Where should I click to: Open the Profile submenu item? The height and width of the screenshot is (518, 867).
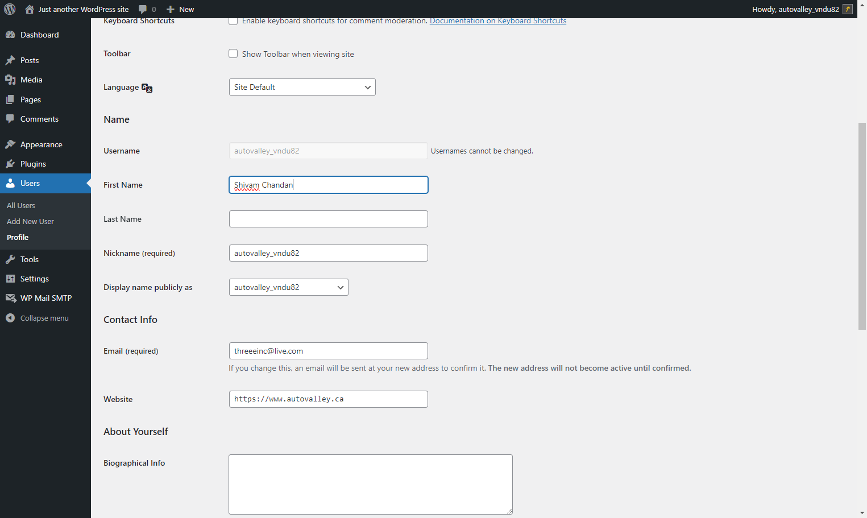[x=18, y=237]
